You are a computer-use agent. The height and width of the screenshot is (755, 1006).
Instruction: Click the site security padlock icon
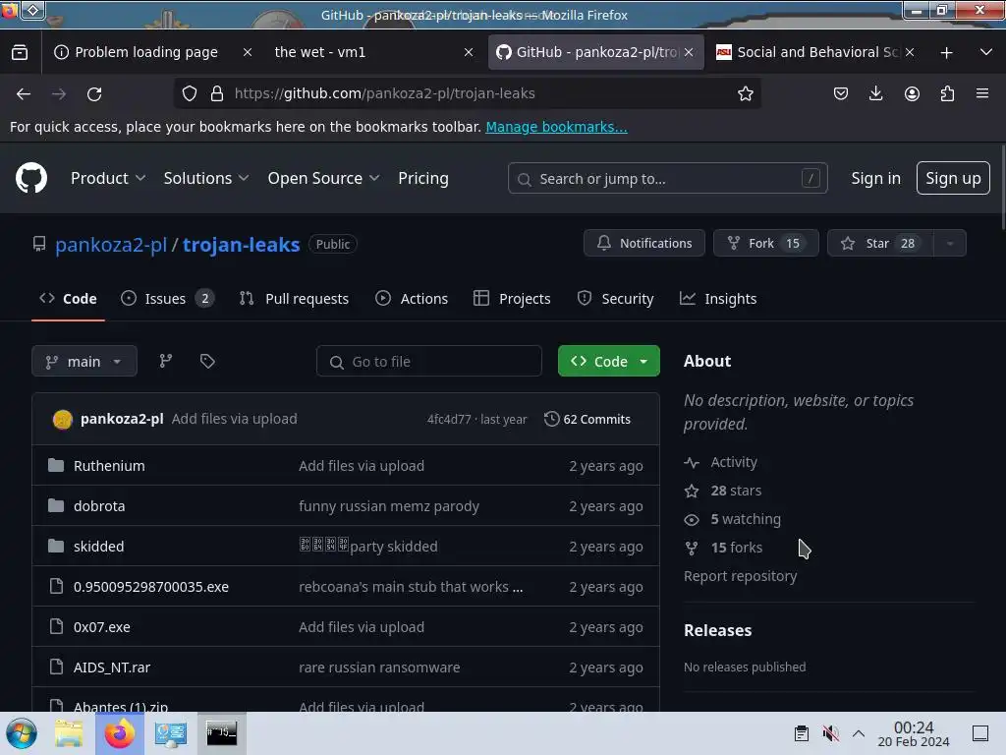tap(217, 93)
